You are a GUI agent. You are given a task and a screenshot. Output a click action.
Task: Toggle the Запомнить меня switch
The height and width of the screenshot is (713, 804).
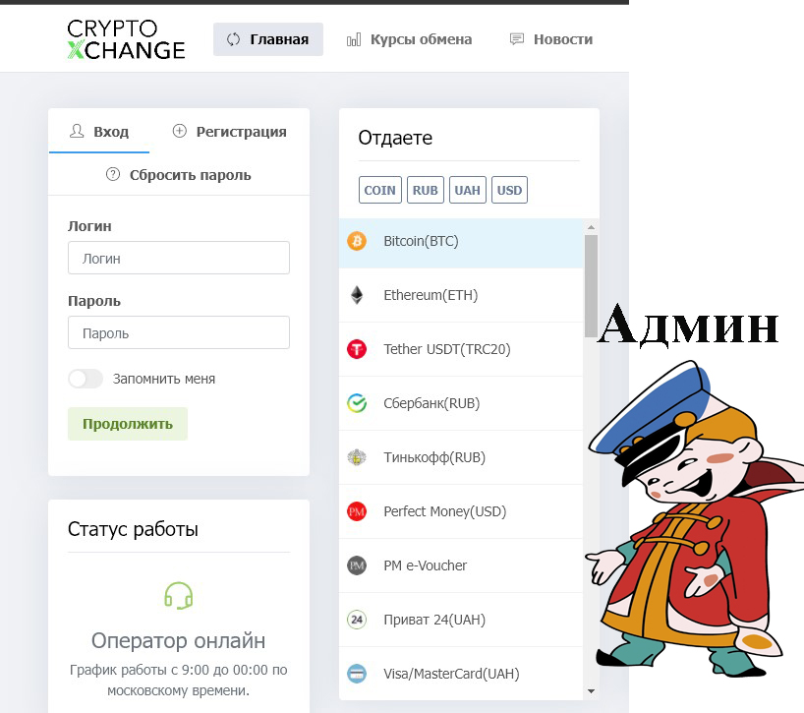[86, 379]
